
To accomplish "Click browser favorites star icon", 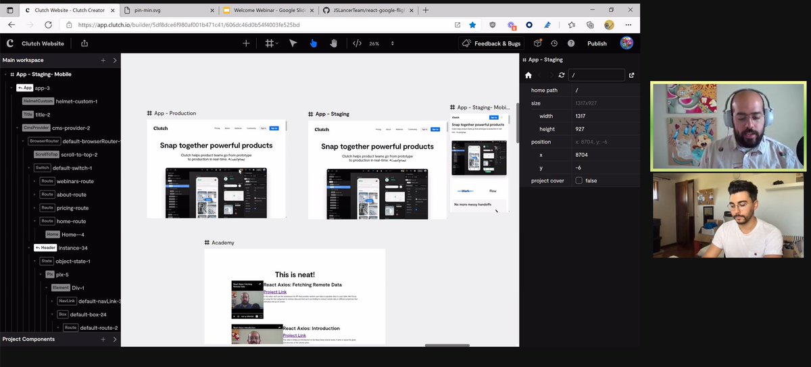I will pos(472,24).
